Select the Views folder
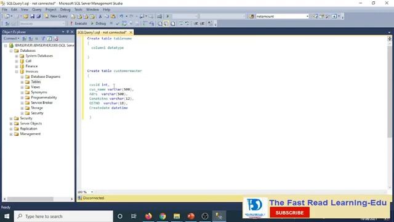Image resolution: width=394 pixels, height=222 pixels. coord(35,87)
